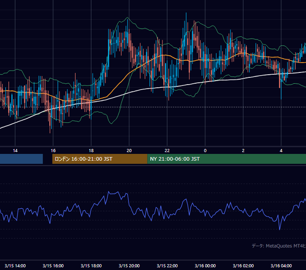Image resolution: width=306 pixels, height=270 pixels.
Task: Click the '4' hour label on chart axis
Action: tap(281, 151)
